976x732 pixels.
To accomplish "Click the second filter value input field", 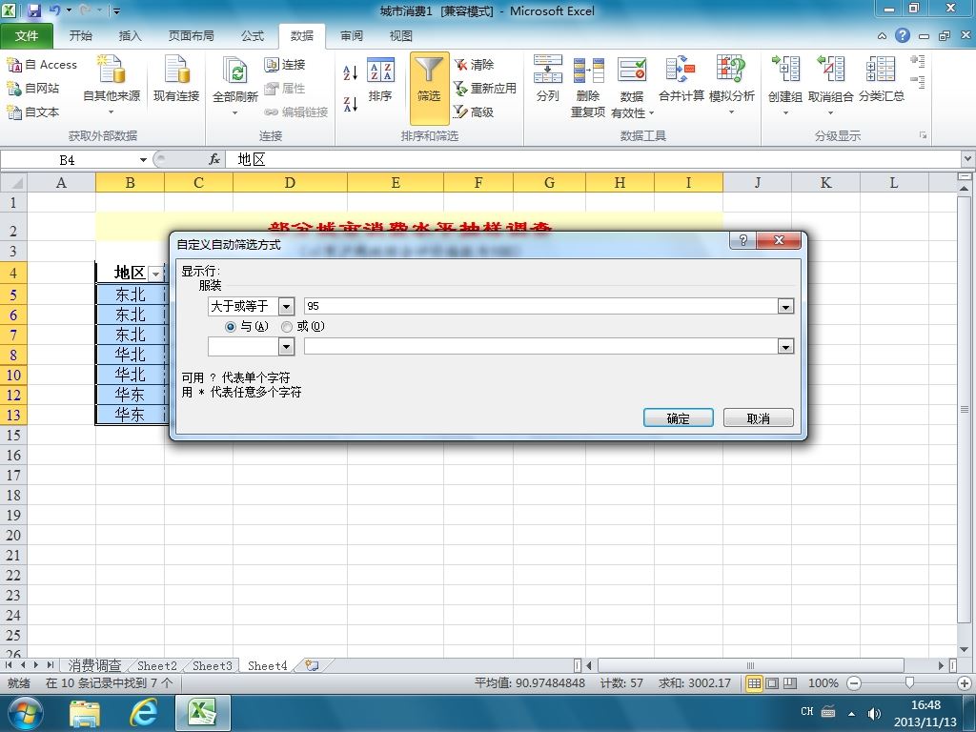I will [x=541, y=346].
